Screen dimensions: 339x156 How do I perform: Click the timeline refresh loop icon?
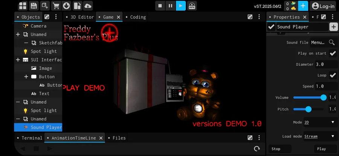click(x=257, y=148)
